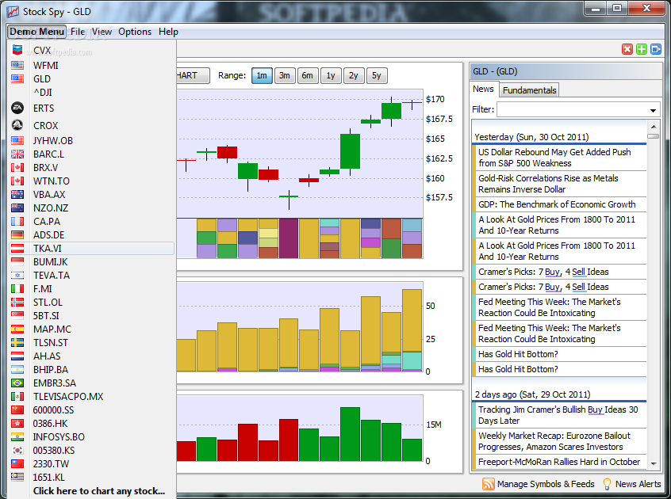Click the EA logo icon for ERTS
This screenshot has height=499, width=671.
17,108
